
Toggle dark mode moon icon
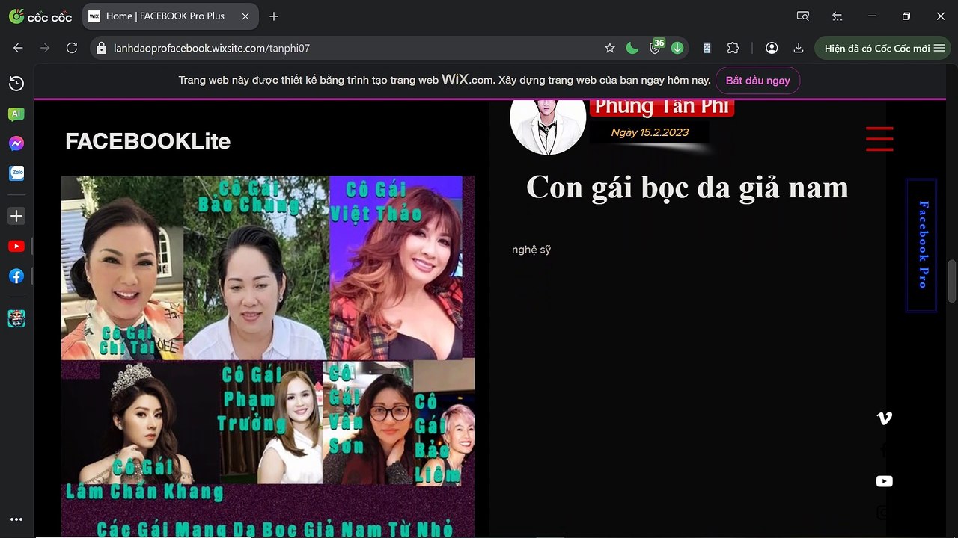(x=632, y=48)
